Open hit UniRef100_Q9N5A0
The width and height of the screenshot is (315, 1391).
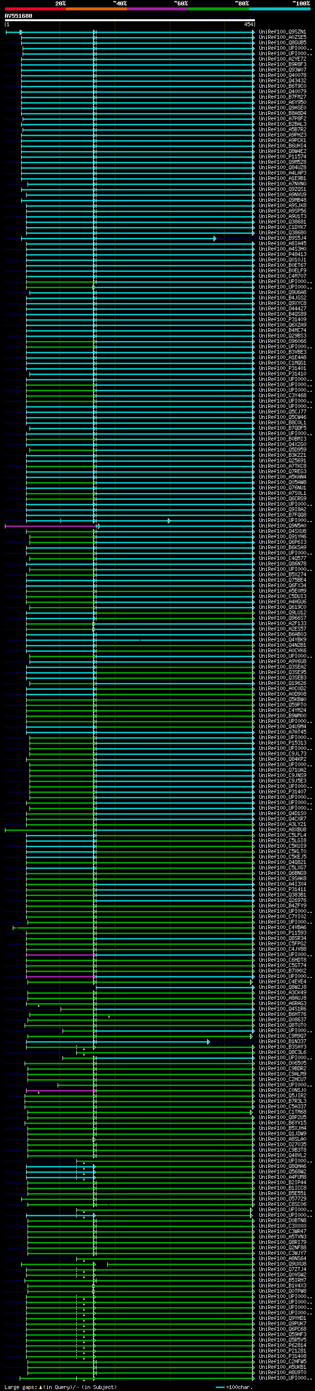pos(282,526)
